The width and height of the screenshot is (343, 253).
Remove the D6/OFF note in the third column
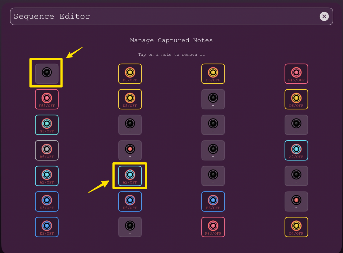click(213, 74)
